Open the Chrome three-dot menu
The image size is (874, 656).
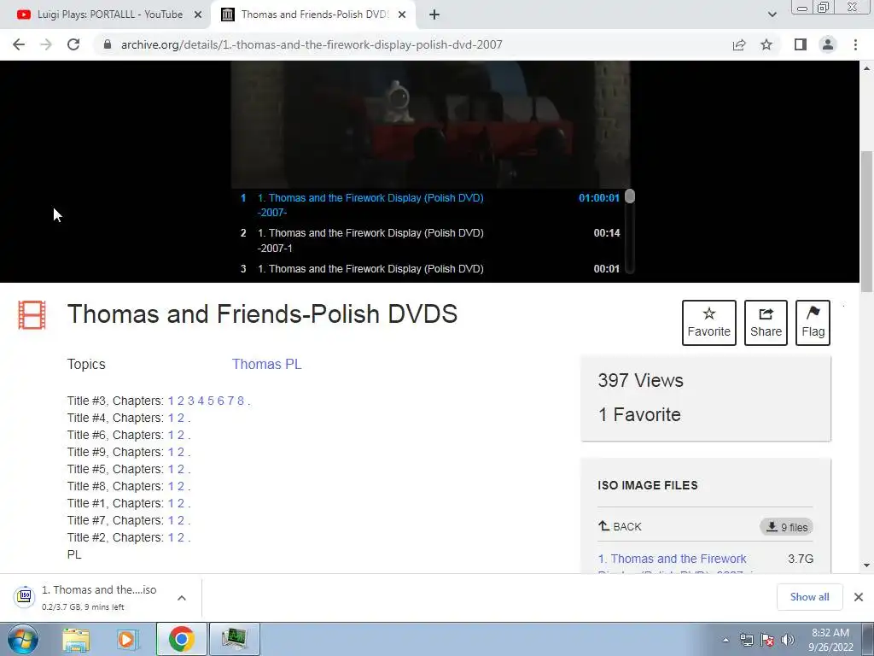(855, 44)
